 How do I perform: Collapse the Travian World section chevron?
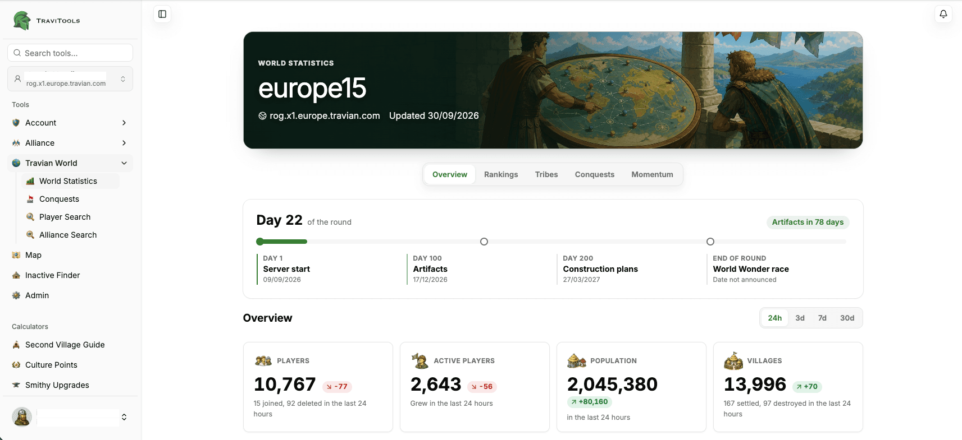124,163
